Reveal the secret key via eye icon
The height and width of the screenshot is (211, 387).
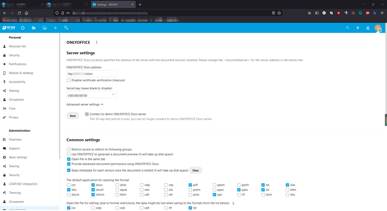pos(113,94)
